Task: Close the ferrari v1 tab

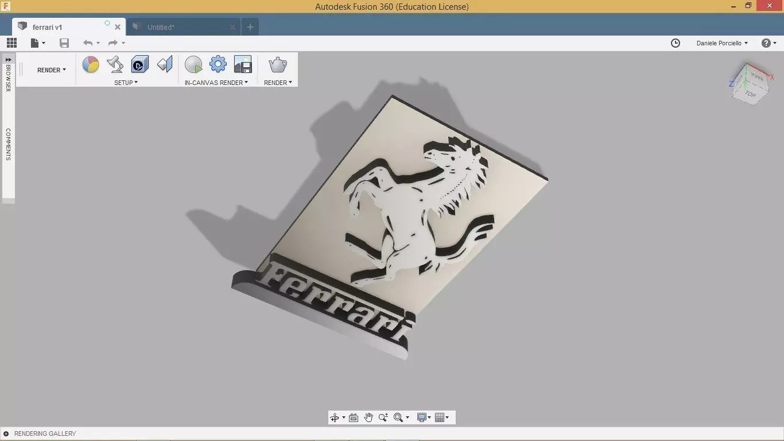Action: click(118, 27)
